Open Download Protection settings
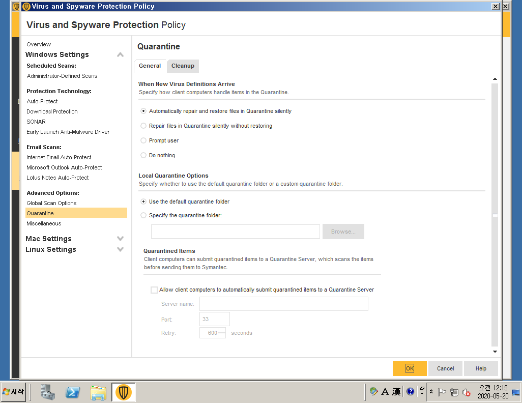The image size is (522, 403). (52, 111)
